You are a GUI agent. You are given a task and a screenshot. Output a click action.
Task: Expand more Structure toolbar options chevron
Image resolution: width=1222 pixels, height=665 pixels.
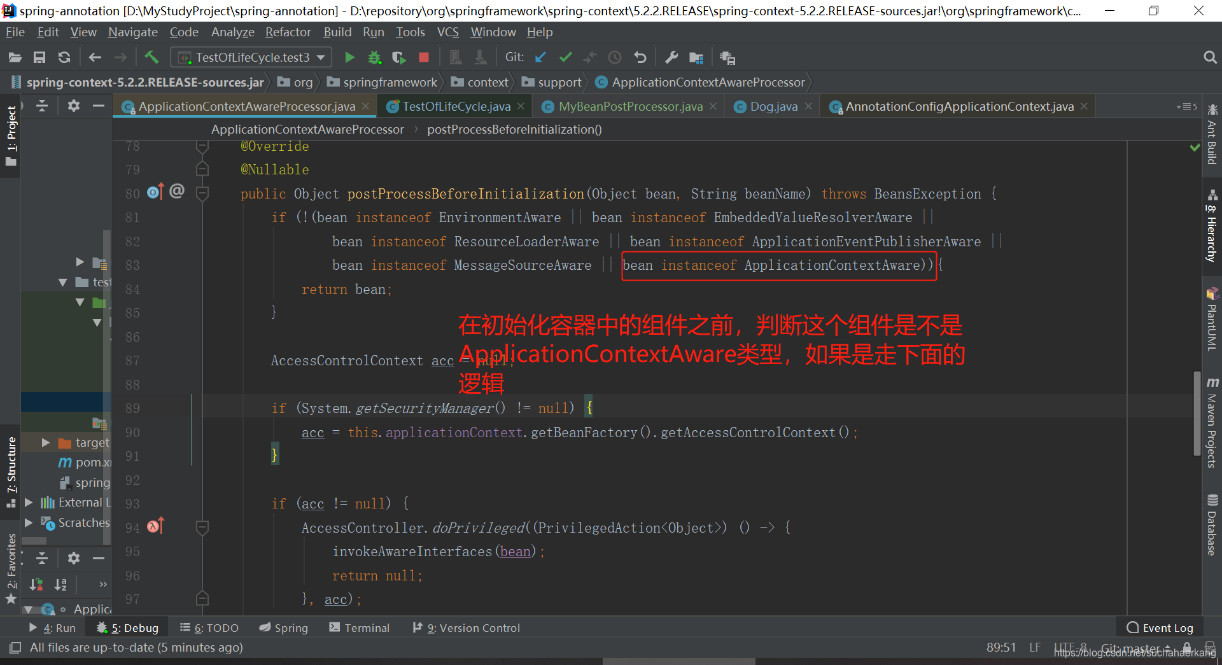coord(103,584)
